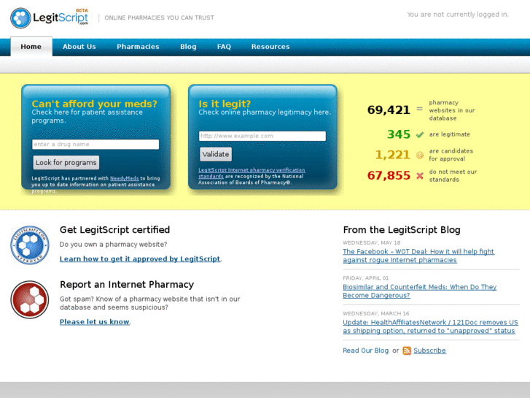
Task: Click the 1,221 candidates count
Action: 392,155
